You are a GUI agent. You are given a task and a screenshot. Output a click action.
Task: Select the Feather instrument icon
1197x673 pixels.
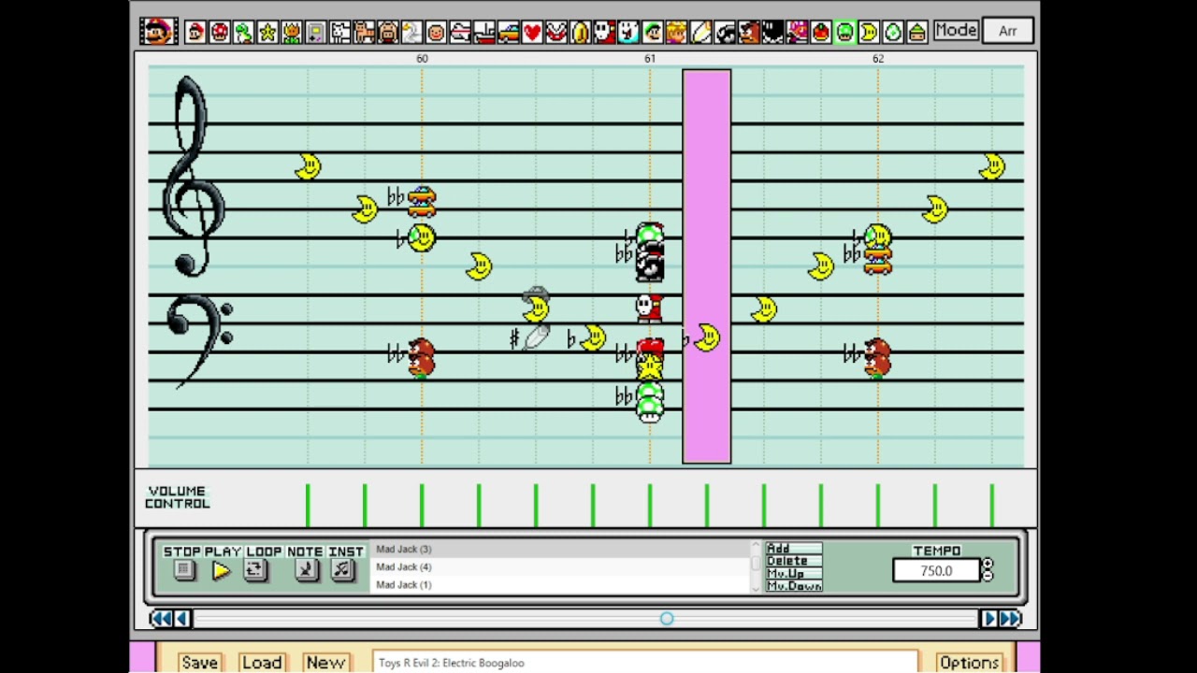point(700,32)
